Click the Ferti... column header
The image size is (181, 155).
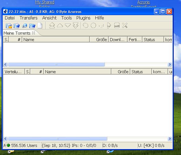coord(135,40)
